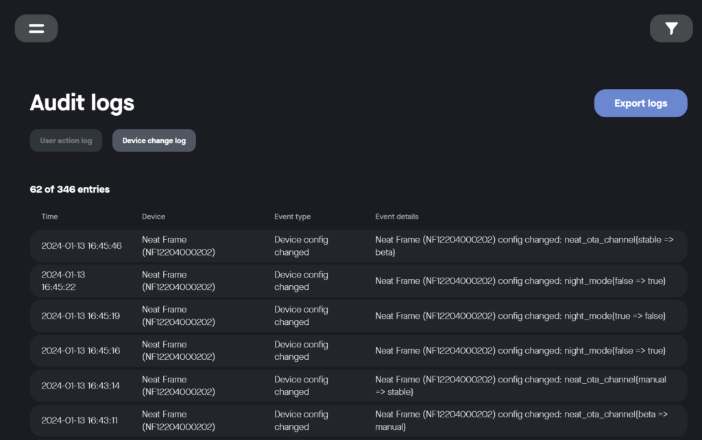Click Neat Frame device in the 16:43:11 row
Screen dimensions: 702x440
[x=179, y=421]
